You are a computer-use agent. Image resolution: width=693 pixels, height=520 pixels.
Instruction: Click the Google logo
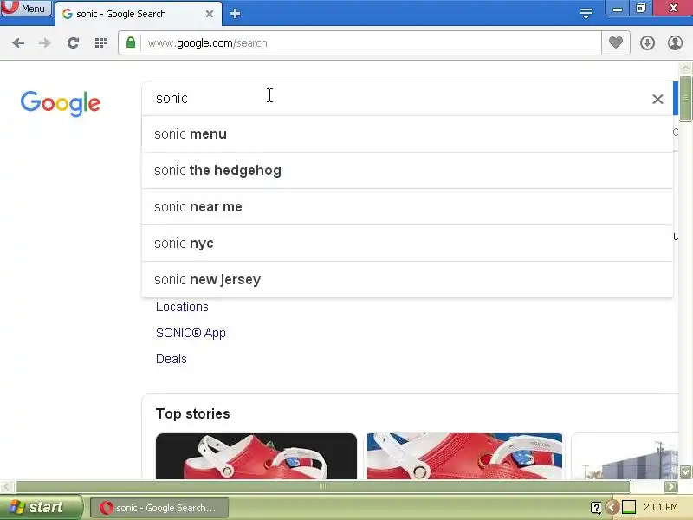pos(61,103)
